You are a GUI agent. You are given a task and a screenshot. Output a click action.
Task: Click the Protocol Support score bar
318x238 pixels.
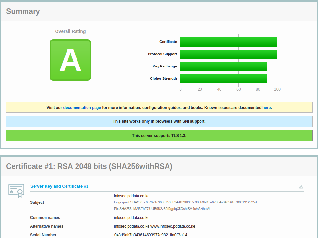coord(228,54)
